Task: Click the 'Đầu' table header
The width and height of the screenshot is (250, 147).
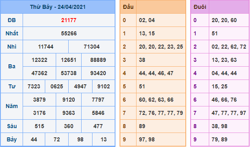Action: tap(128, 7)
